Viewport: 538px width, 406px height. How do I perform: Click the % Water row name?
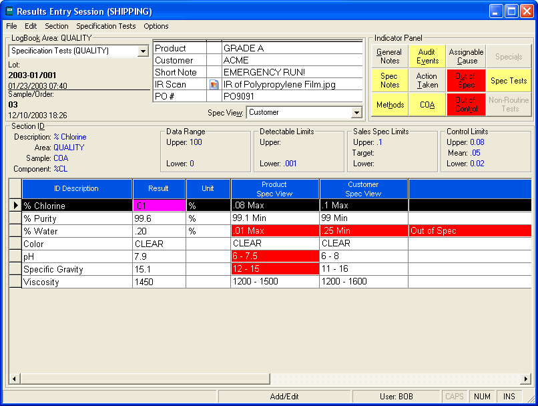[77, 231]
